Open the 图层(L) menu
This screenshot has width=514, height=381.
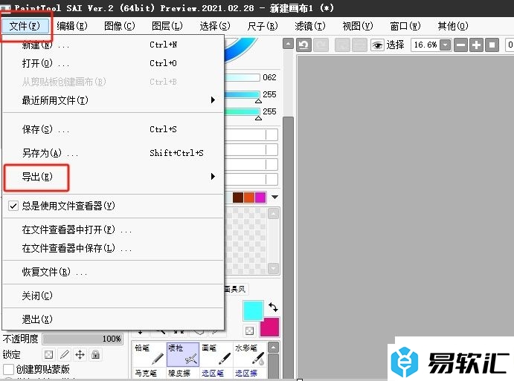(x=167, y=26)
